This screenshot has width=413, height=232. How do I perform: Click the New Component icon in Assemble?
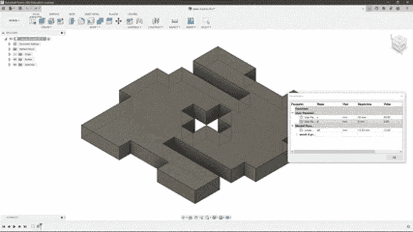point(130,21)
